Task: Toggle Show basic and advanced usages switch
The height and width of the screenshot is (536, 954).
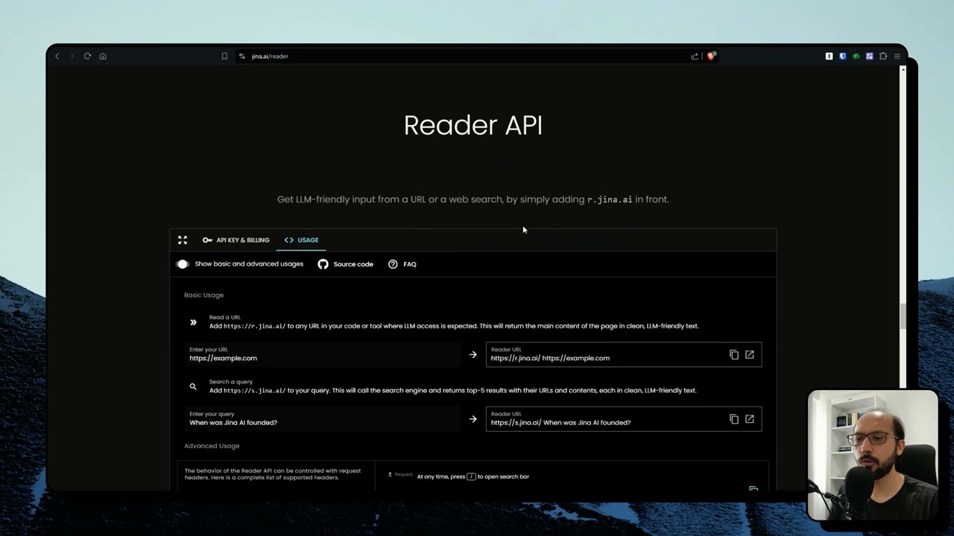Action: [x=183, y=264]
